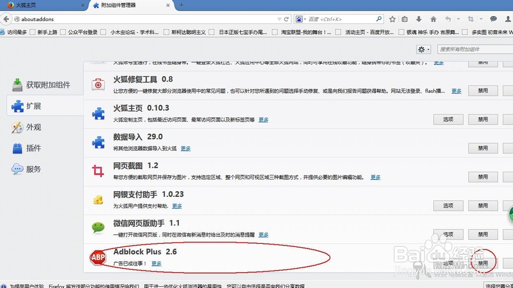Open 日本正版七宝手办 bookmark
Screen dimensions: 513x288
click(238, 32)
